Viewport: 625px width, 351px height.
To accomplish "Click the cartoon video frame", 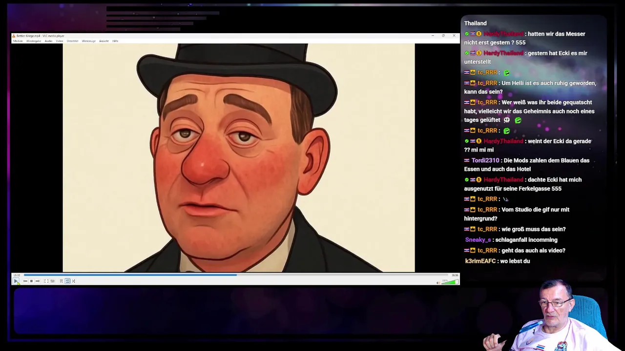I will (x=239, y=157).
